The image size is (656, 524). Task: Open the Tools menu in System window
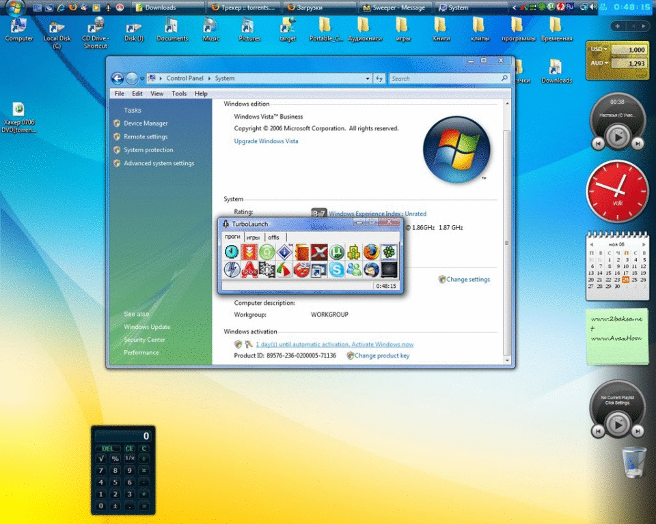coord(179,93)
